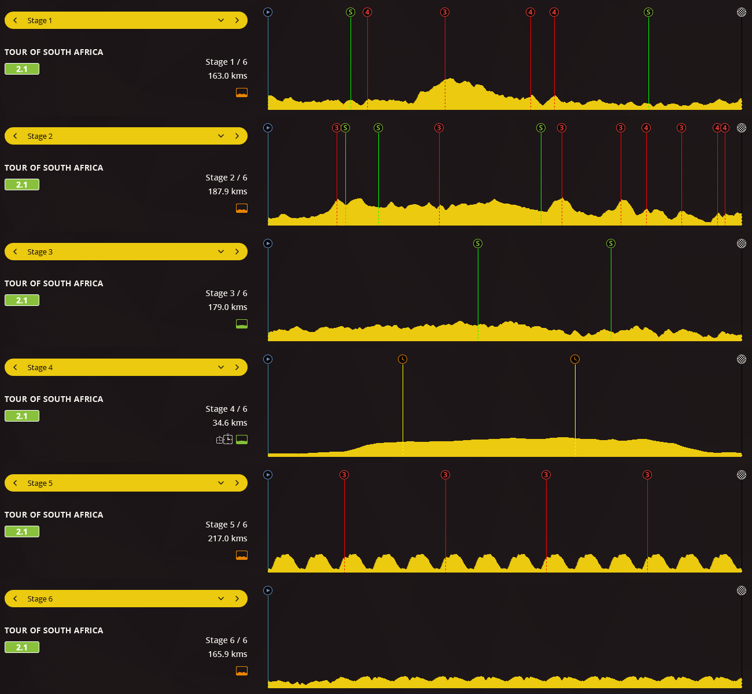This screenshot has height=694, width=752.
Task: Click the next arrow on Stage 3 bar
Action: (x=237, y=252)
